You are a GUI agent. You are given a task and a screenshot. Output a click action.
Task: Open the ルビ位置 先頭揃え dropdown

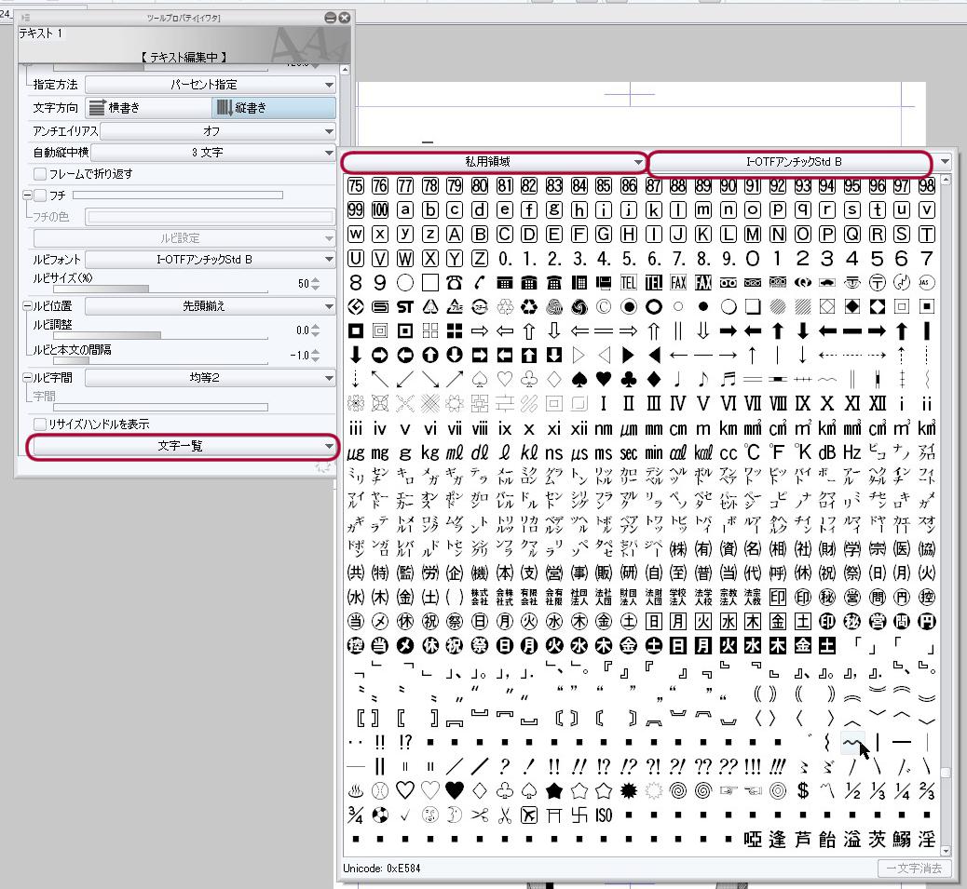(x=211, y=305)
